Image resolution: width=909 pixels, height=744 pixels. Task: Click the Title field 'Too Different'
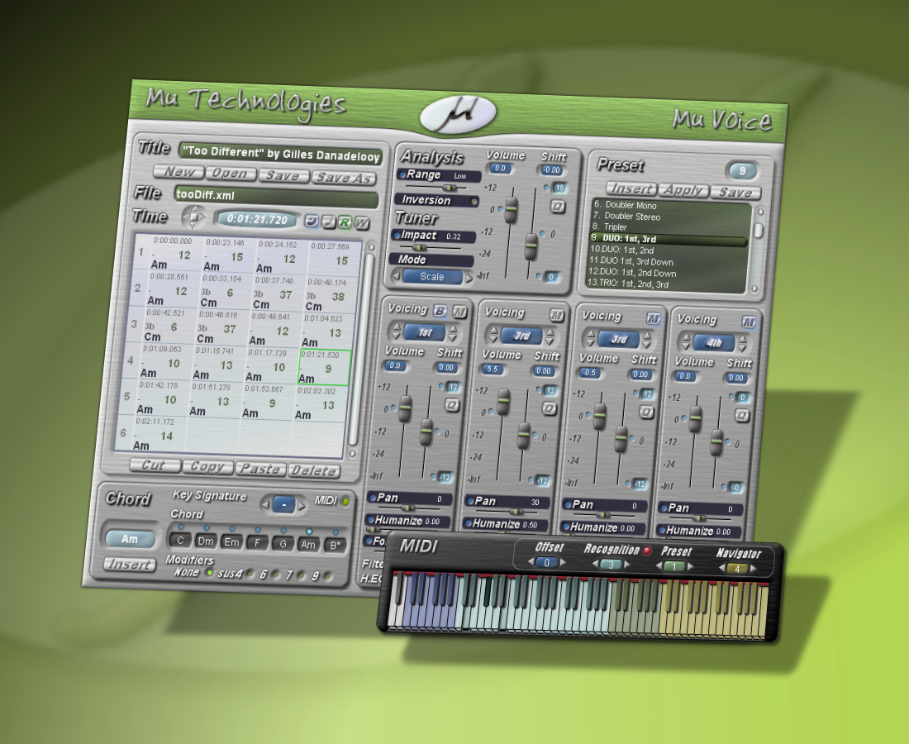click(281, 153)
